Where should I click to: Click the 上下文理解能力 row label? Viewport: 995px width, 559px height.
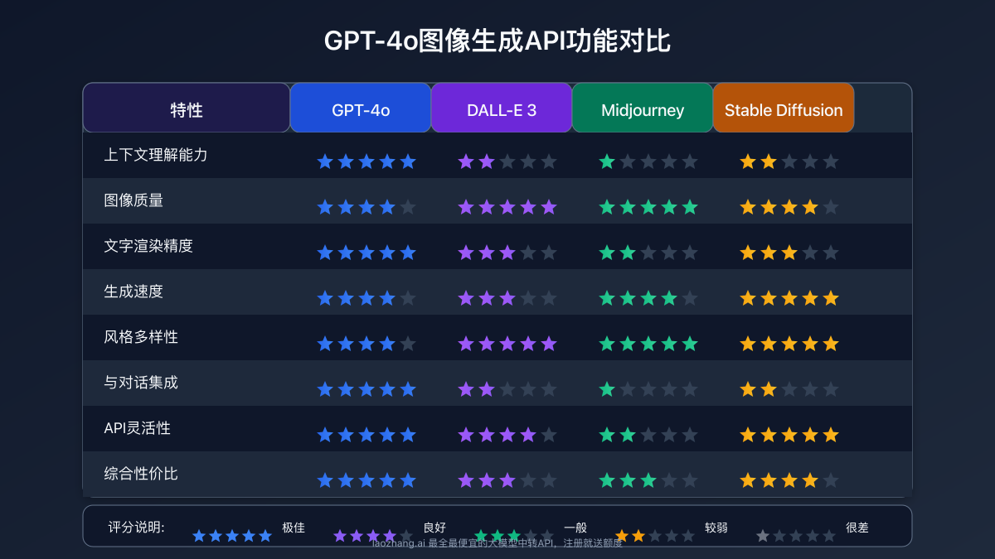point(156,155)
